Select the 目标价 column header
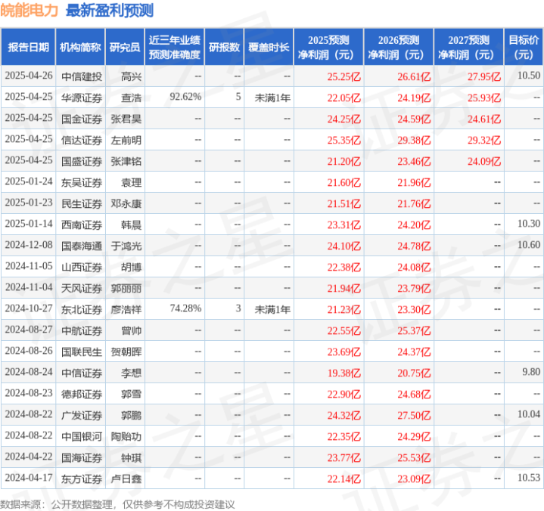544x511 pixels. click(524, 47)
